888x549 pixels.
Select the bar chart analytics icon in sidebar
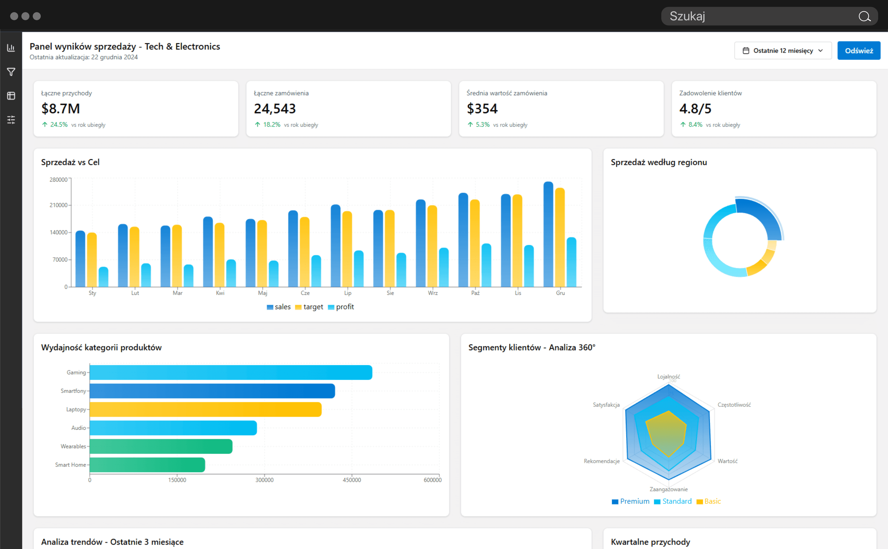coord(11,48)
